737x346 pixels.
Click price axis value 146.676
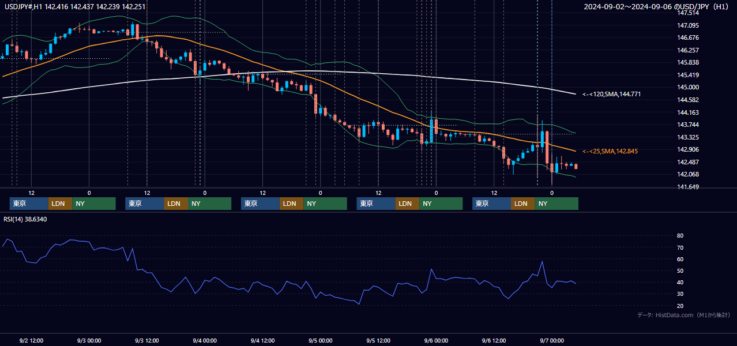click(x=688, y=37)
